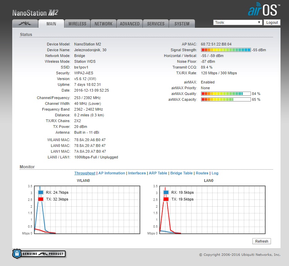Screen dimensions: 289x266
Task: Click the WLAN0 TX red legend swatch
Action: pyautogui.click(x=41, y=199)
